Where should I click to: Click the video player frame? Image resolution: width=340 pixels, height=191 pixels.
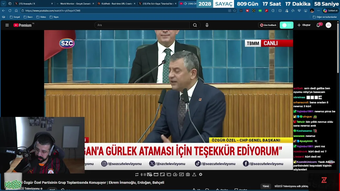point(168,99)
